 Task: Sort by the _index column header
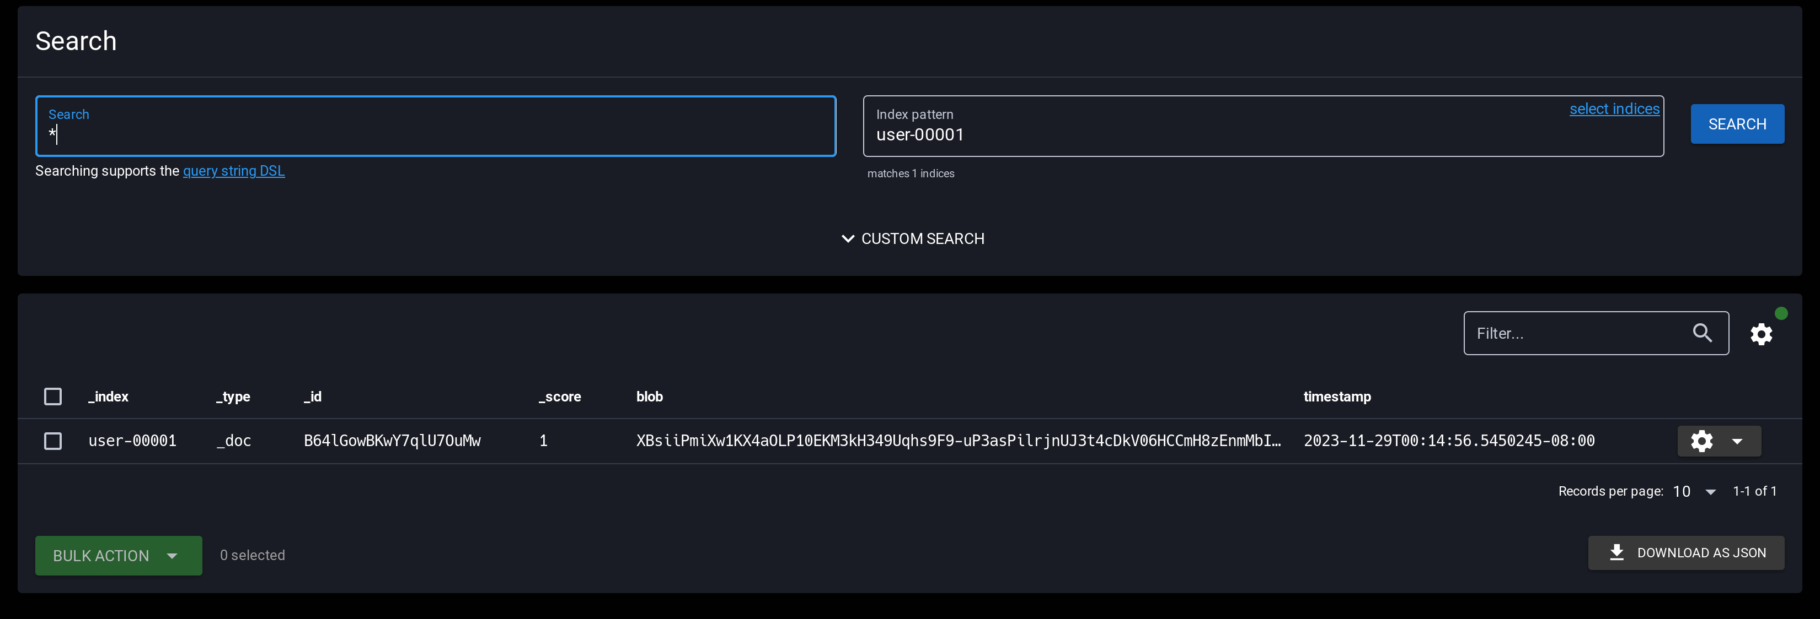(108, 397)
